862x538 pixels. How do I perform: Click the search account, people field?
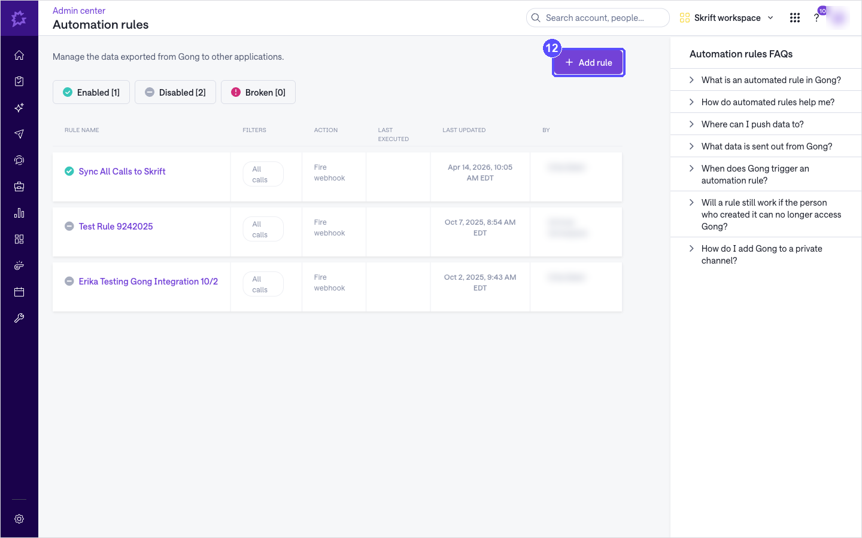pyautogui.click(x=597, y=18)
